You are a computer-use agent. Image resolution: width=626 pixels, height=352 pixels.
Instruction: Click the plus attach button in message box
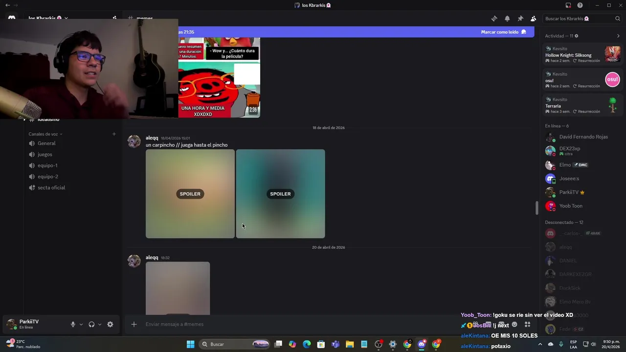coord(134,324)
